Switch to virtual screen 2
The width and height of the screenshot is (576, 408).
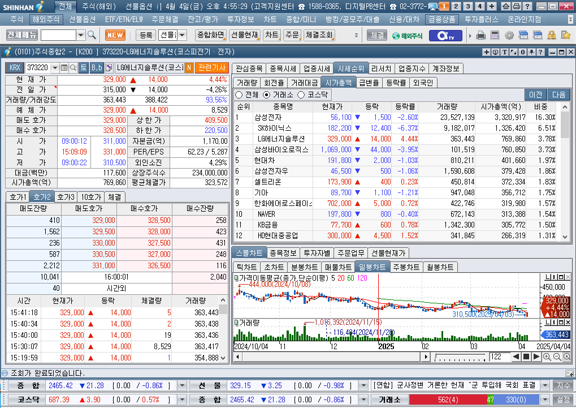click(456, 6)
